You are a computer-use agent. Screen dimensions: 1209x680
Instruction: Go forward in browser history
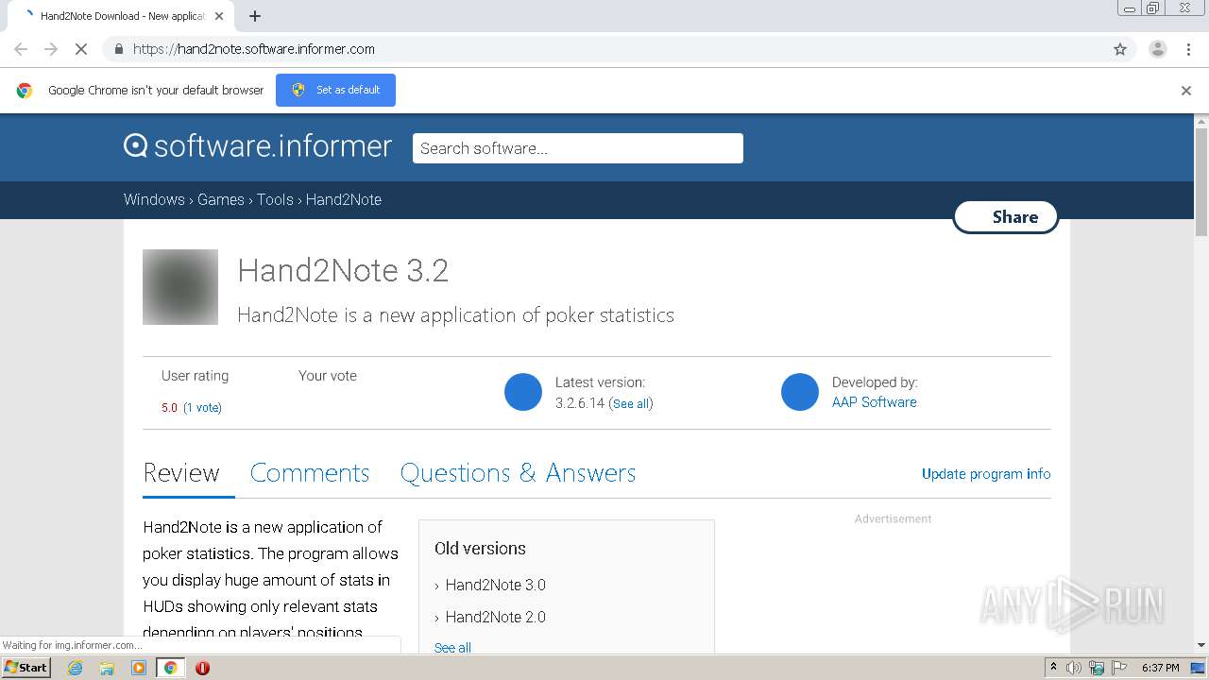(x=51, y=49)
